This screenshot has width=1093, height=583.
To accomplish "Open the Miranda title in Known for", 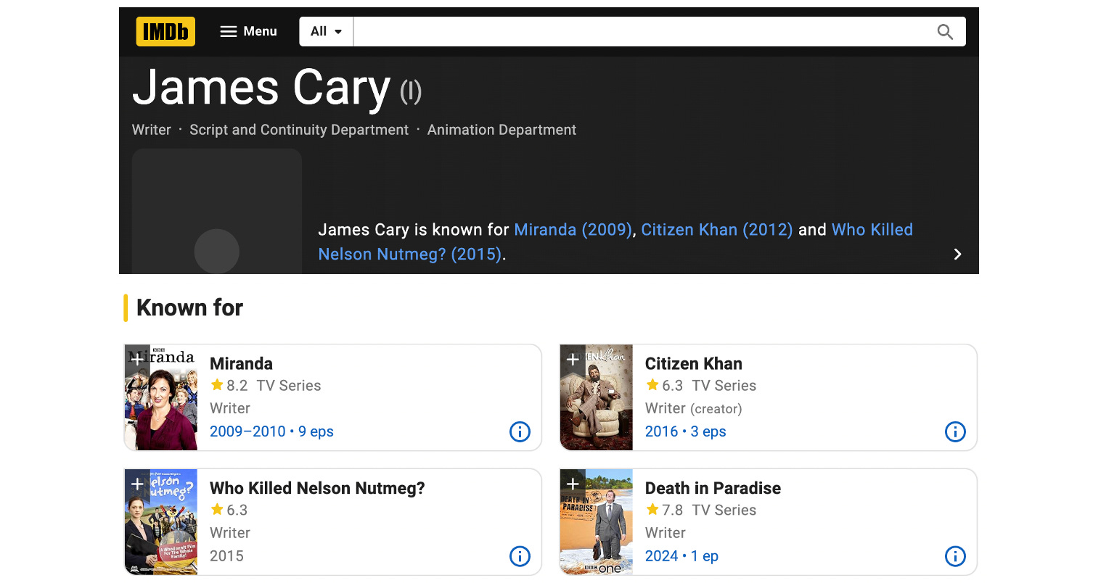I will (241, 363).
